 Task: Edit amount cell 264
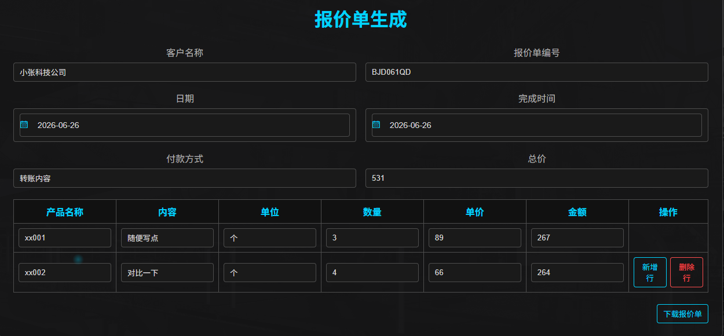(x=577, y=272)
